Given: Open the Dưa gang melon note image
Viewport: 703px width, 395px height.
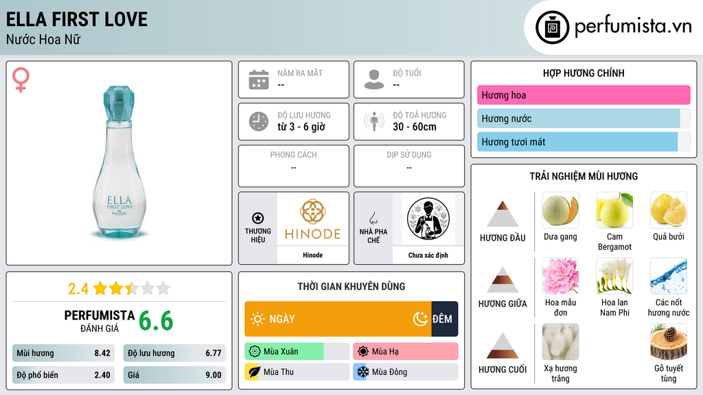Looking at the screenshot, I should pyautogui.click(x=560, y=210).
